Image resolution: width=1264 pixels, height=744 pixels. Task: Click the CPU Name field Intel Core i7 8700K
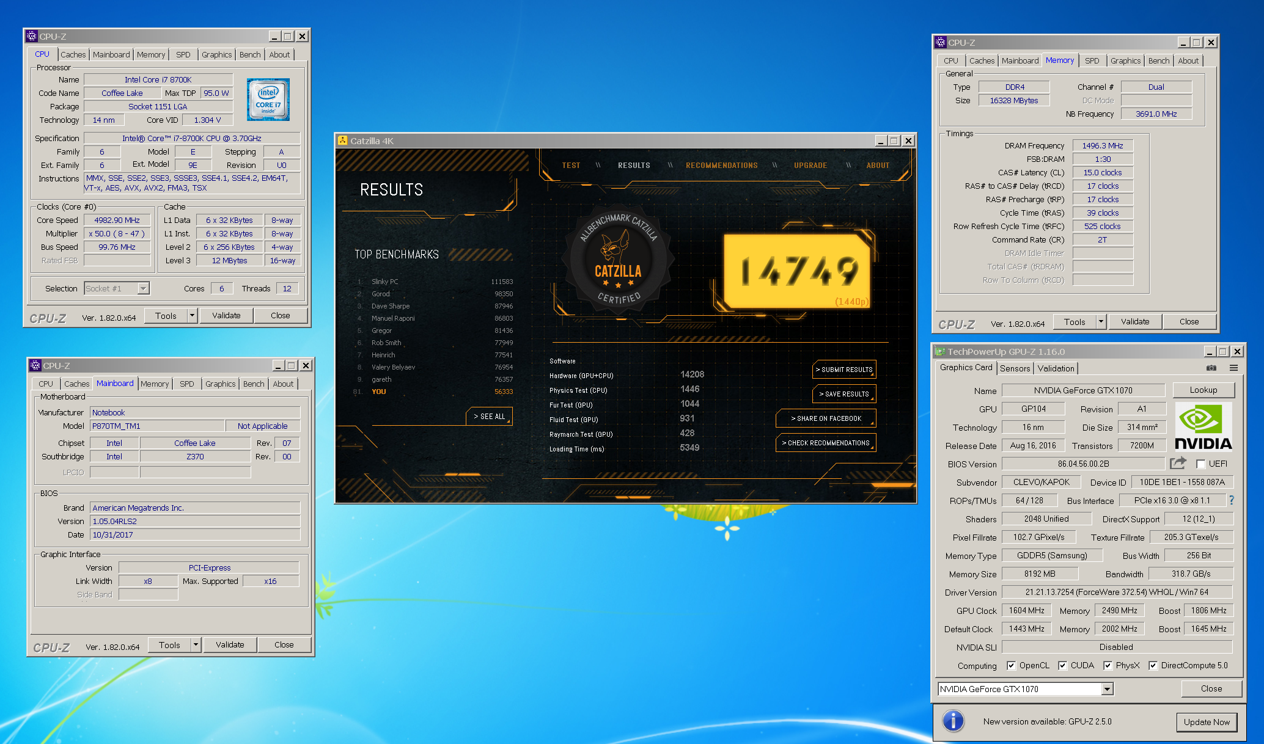pos(158,79)
